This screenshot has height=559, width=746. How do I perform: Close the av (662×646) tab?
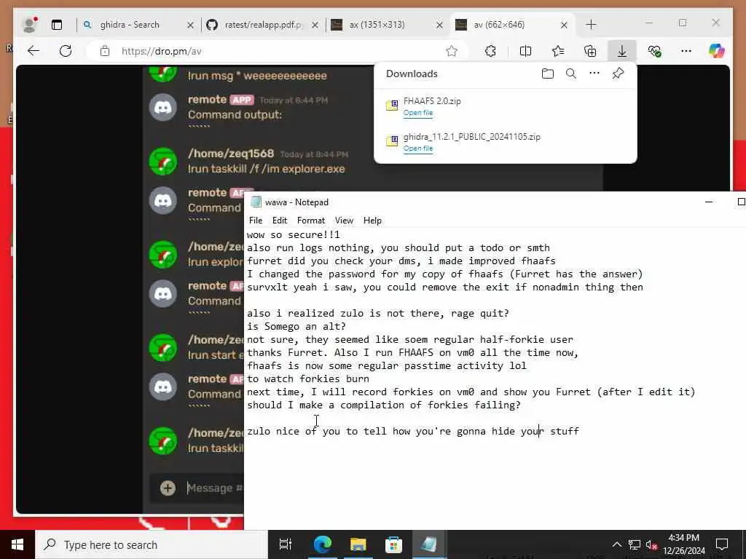click(565, 25)
